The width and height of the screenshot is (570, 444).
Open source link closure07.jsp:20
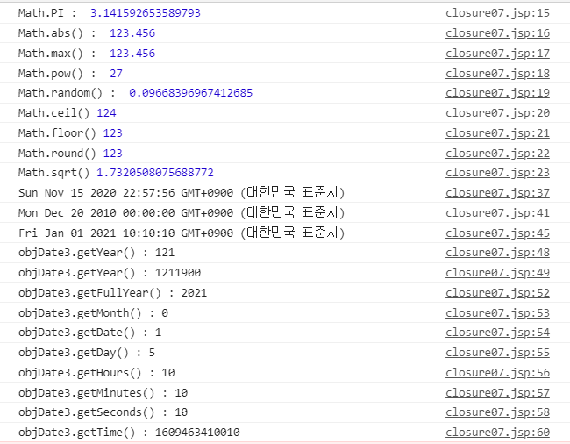tap(497, 113)
